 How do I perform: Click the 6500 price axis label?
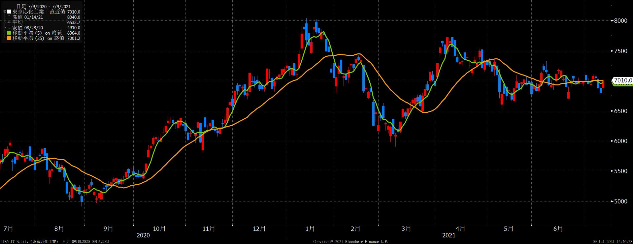pyautogui.click(x=620, y=111)
